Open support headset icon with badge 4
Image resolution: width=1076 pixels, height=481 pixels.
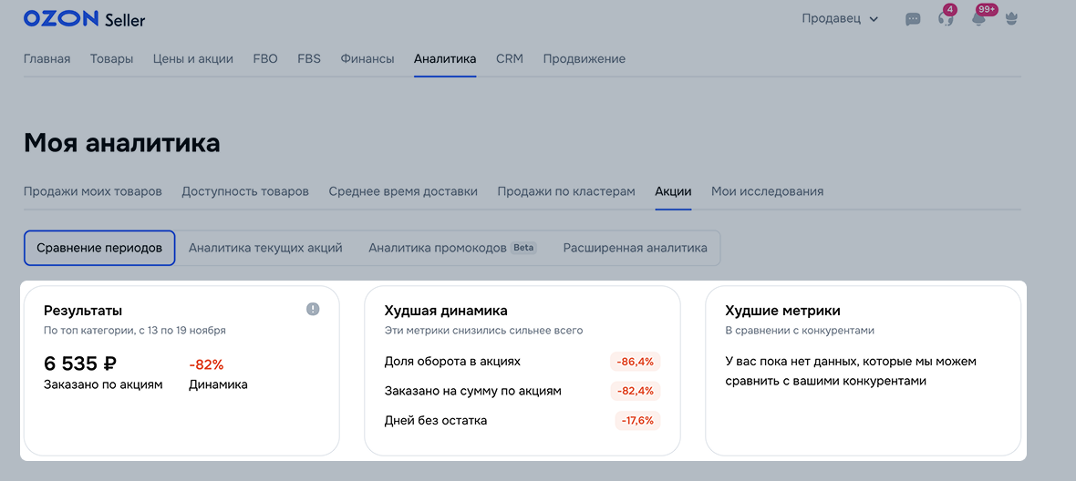point(946,19)
